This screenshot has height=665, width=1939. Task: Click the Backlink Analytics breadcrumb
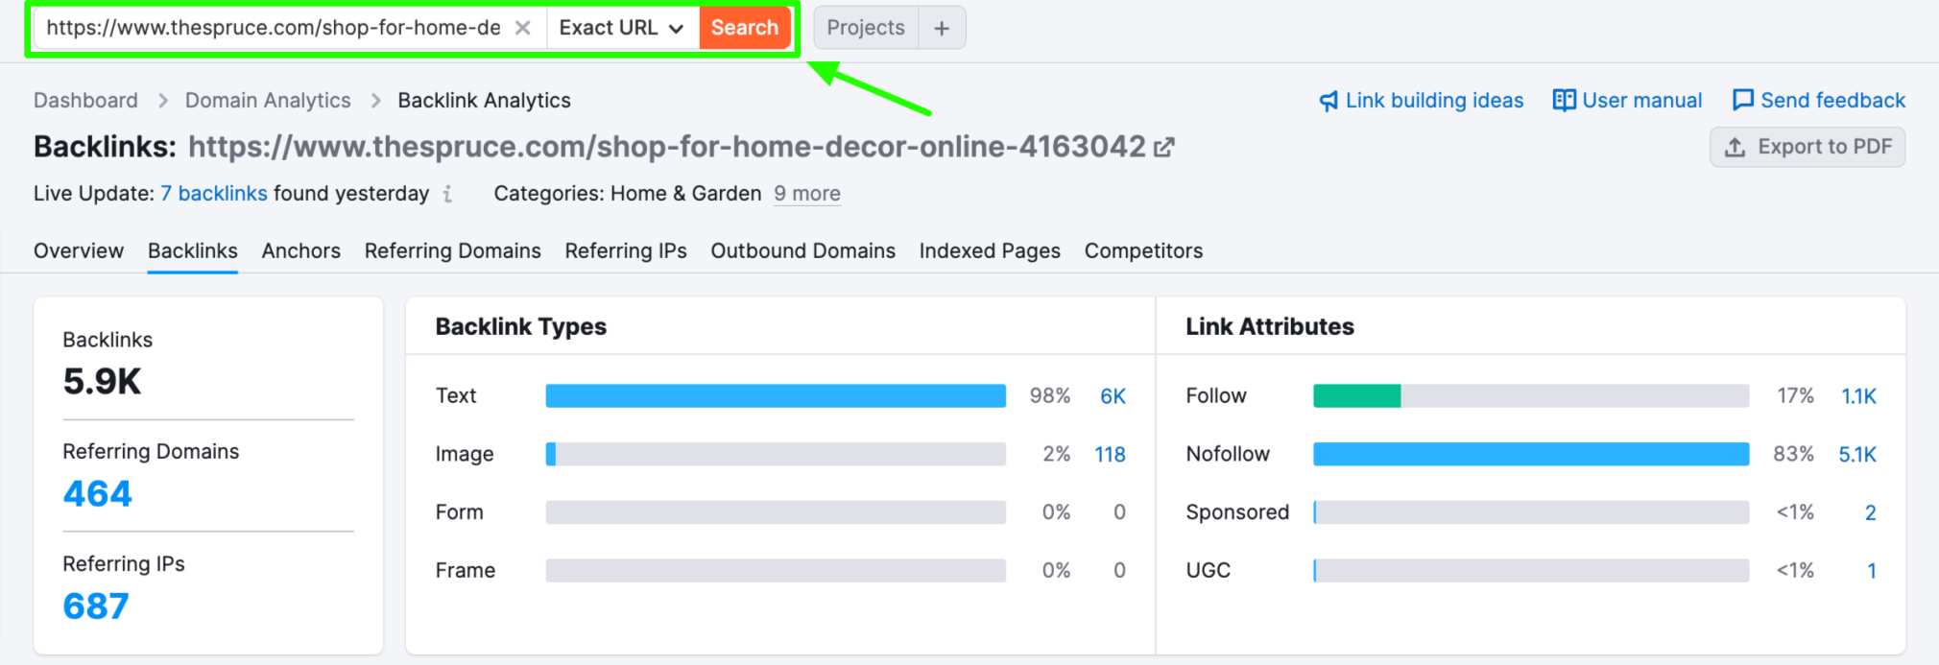click(x=484, y=101)
